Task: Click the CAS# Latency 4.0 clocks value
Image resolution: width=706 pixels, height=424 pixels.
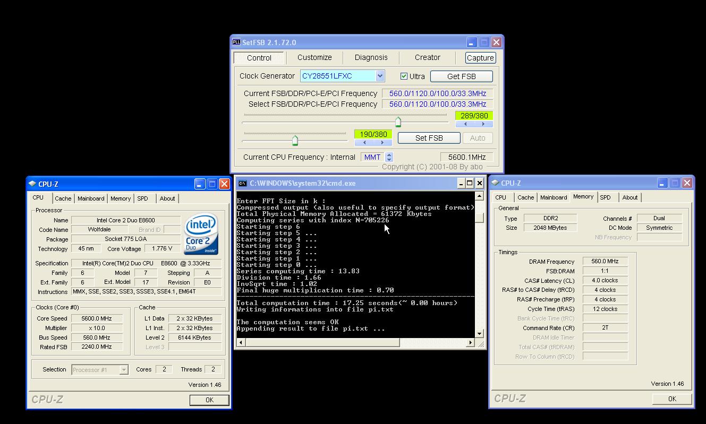Action: tap(605, 280)
